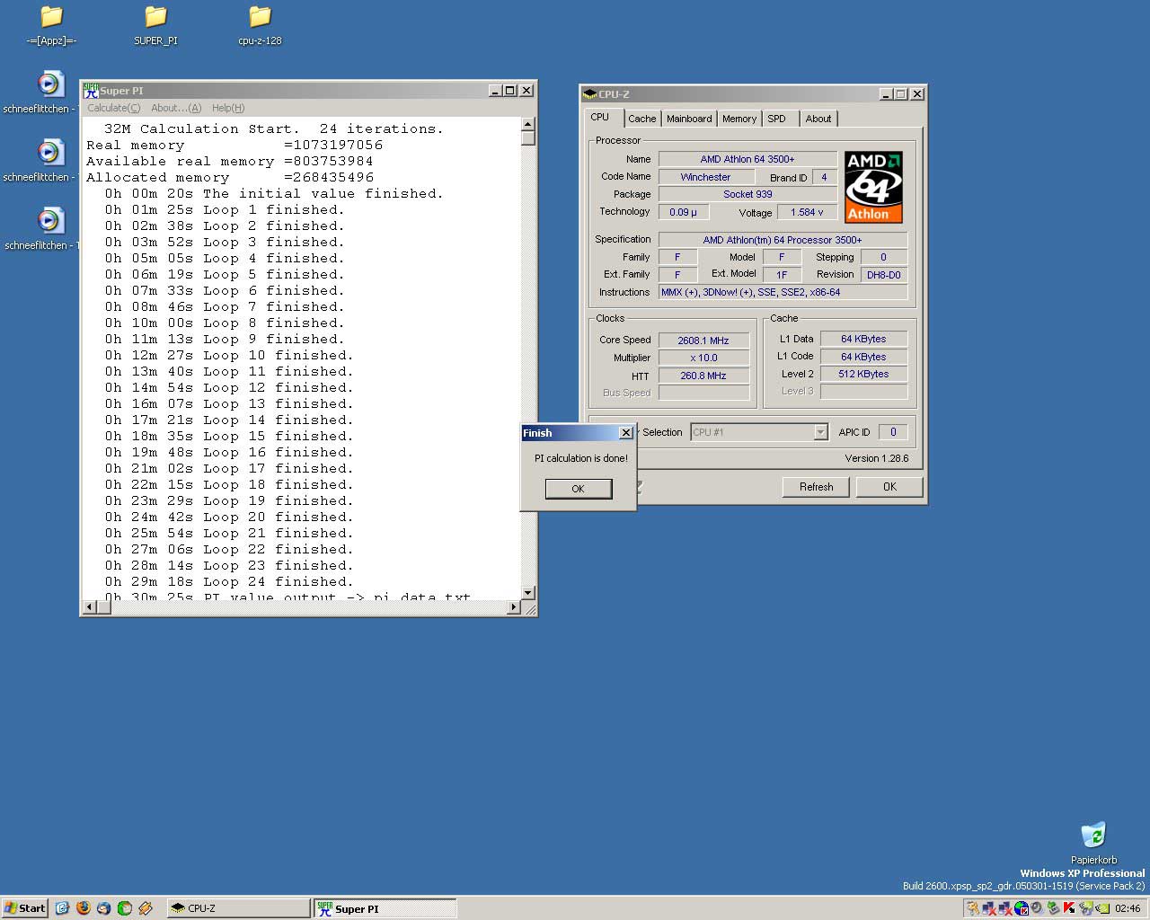Click the HTT value 260.8 MHz
Screen dimensions: 1150x920
pyautogui.click(x=703, y=376)
